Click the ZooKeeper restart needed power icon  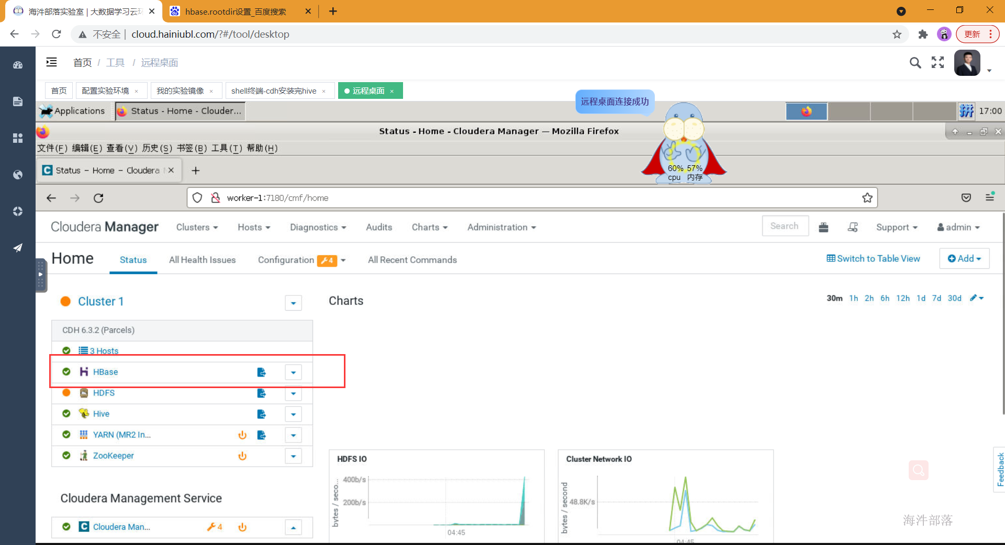(x=242, y=456)
